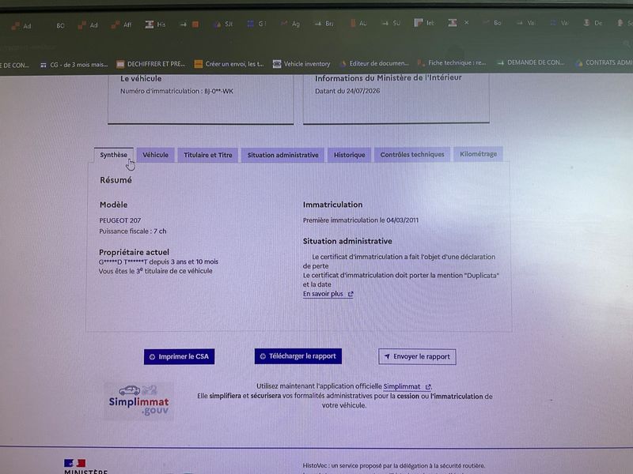Close the active browser tab
This screenshot has height=474, width=633.
click(x=466, y=23)
